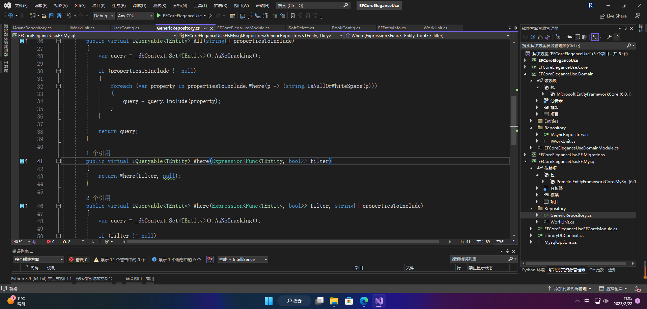The height and width of the screenshot is (309, 647).
Task: Start debugging with the green play button
Action: click(159, 16)
